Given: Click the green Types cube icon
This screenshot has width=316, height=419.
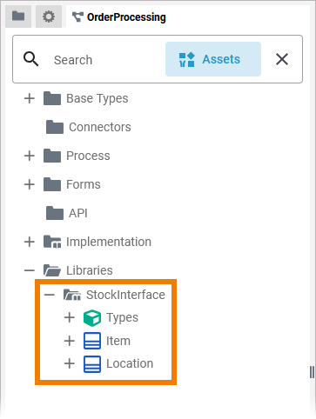Looking at the screenshot, I should click(92, 318).
